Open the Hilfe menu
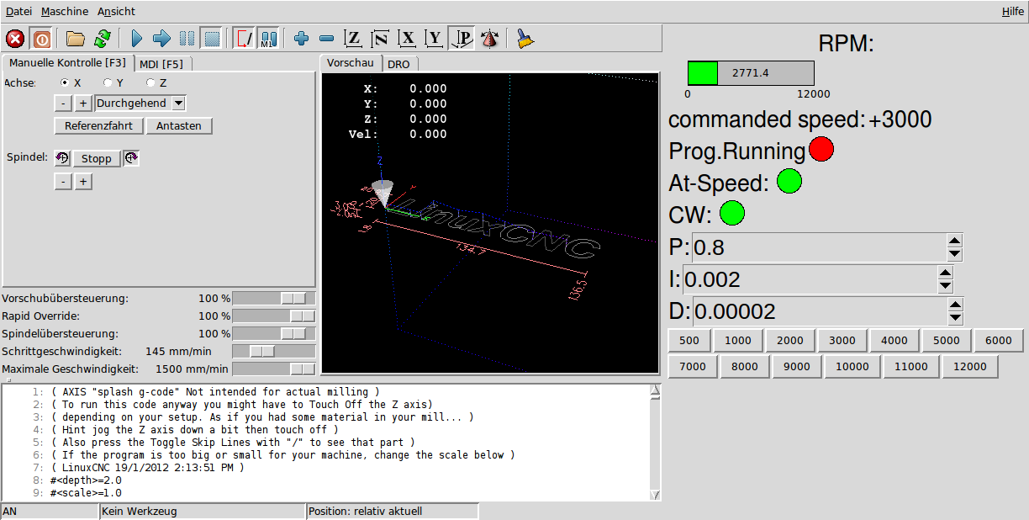This screenshot has width=1029, height=520. pyautogui.click(x=1013, y=12)
